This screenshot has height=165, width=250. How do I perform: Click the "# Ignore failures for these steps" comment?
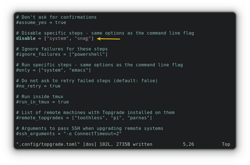pyautogui.click(x=62, y=49)
